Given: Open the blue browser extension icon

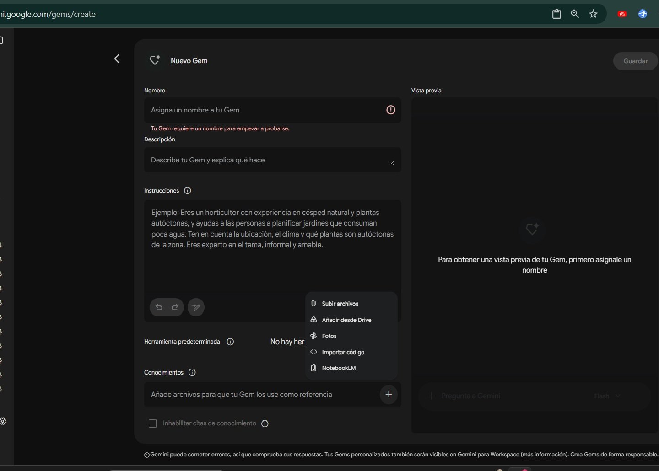Looking at the screenshot, I should (x=643, y=14).
